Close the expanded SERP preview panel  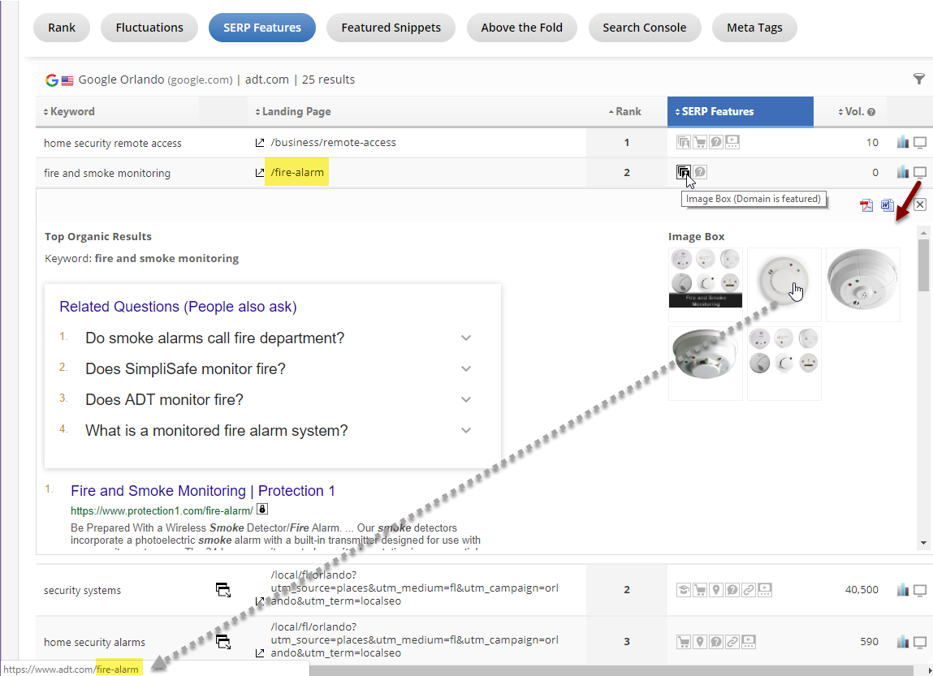coord(919,205)
